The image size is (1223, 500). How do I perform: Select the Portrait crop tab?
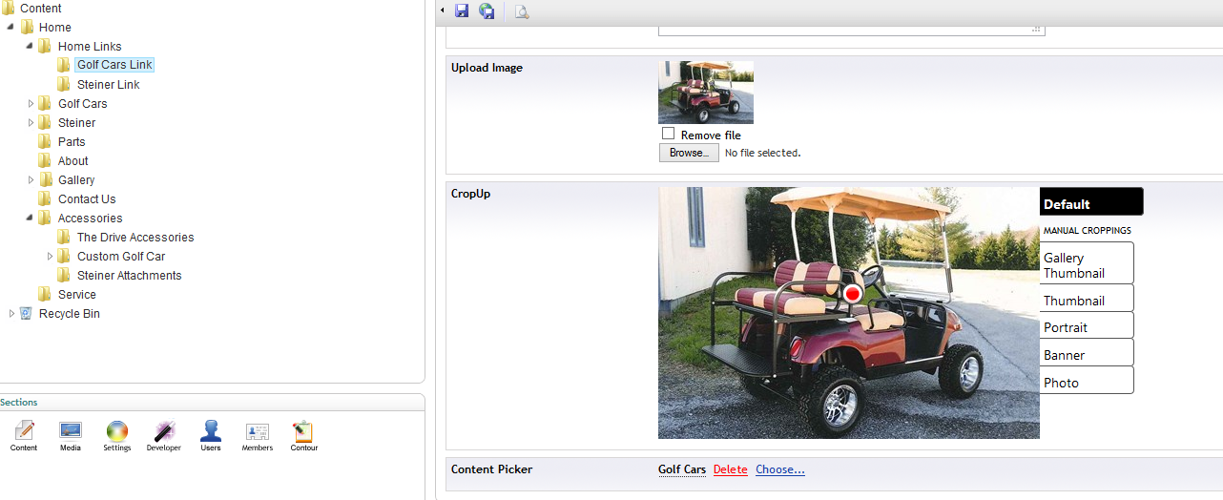point(1087,325)
